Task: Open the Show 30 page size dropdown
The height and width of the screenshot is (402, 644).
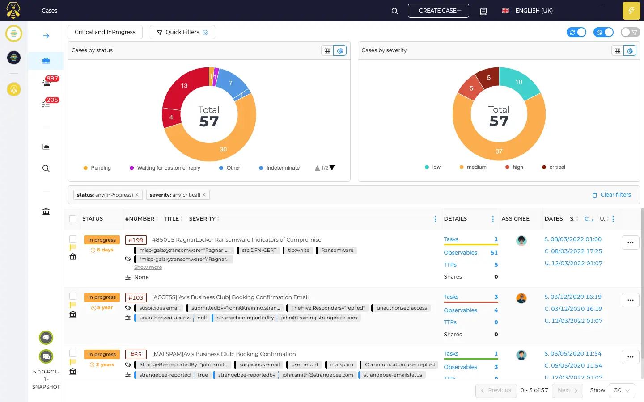Action: pyautogui.click(x=621, y=390)
